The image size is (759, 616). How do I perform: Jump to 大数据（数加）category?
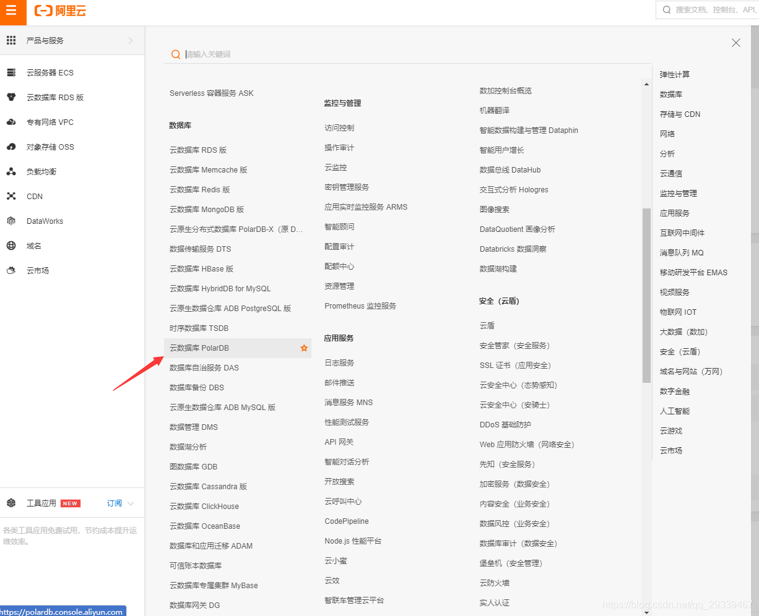click(x=684, y=332)
